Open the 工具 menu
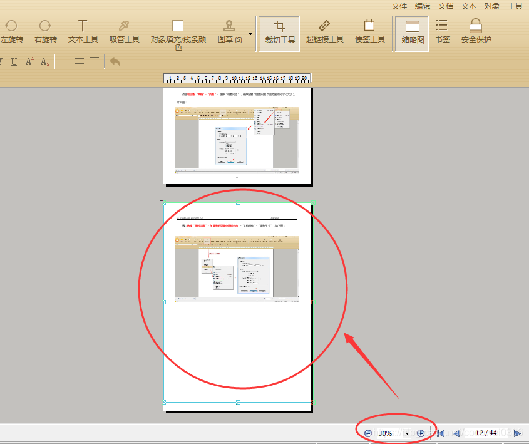This screenshot has height=444, width=529. [515, 6]
